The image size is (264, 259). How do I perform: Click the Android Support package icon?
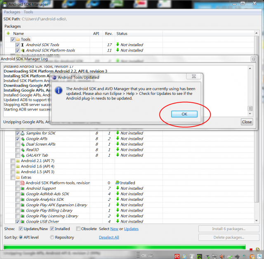23,188
